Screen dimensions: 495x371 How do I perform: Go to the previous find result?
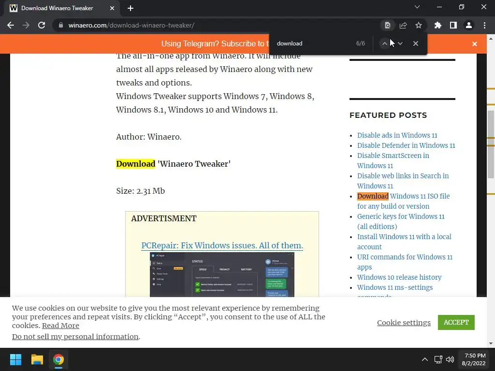[384, 43]
